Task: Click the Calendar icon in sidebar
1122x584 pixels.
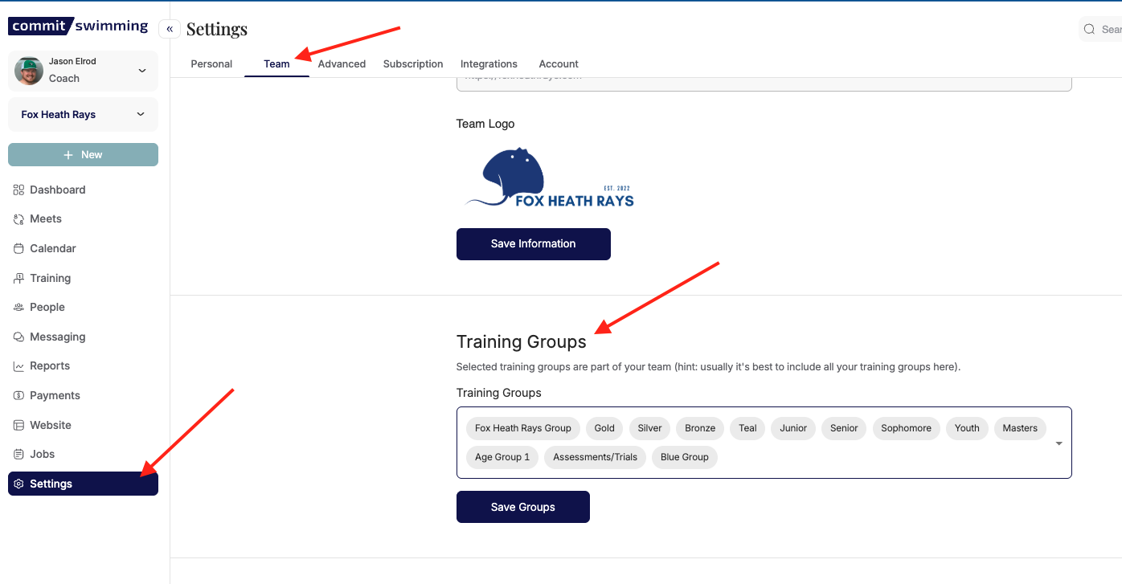Action: coord(19,248)
